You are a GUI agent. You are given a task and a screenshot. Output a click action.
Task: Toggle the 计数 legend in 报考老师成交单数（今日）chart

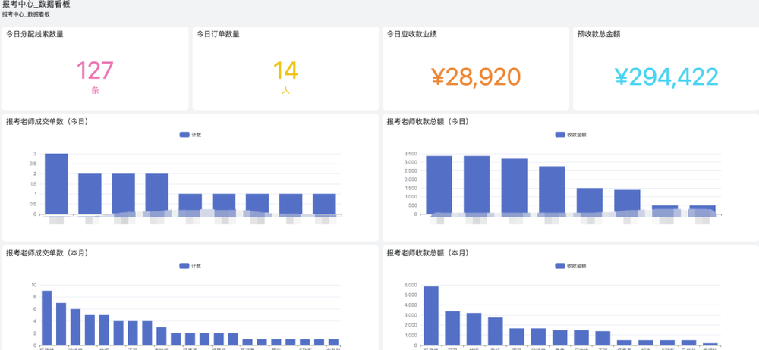[x=191, y=135]
